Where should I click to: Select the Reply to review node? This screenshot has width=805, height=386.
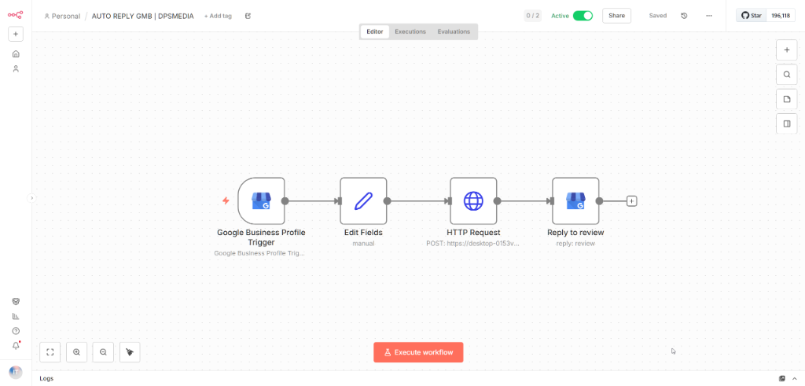pyautogui.click(x=575, y=200)
